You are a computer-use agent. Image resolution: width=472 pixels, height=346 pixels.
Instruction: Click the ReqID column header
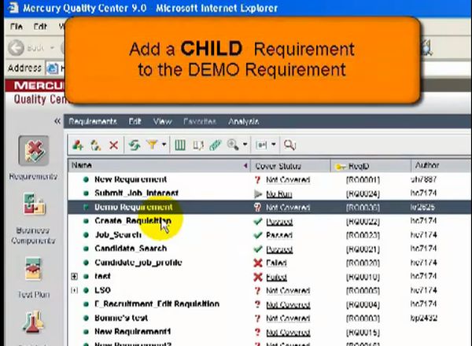(371, 166)
